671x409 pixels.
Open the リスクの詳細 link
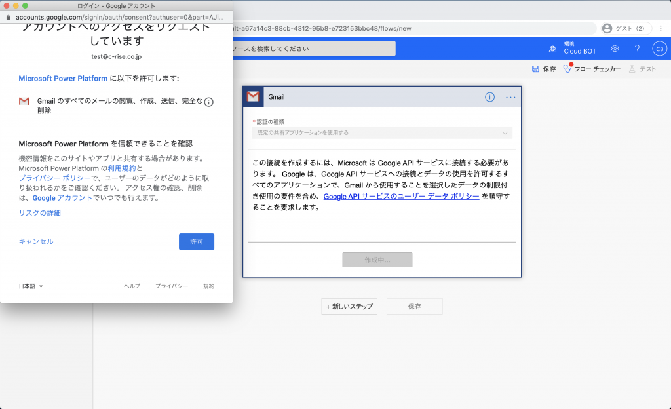(39, 213)
